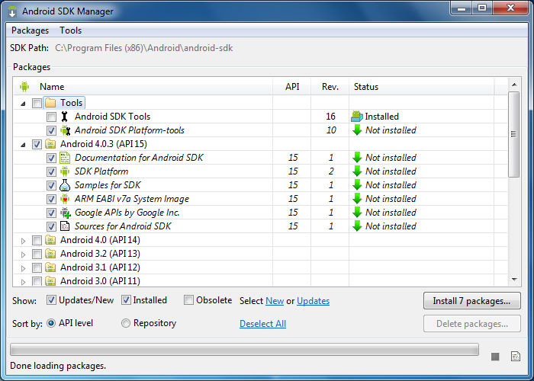Image resolution: width=534 pixels, height=381 pixels.
Task: Open the Packages menu
Action: click(x=30, y=30)
